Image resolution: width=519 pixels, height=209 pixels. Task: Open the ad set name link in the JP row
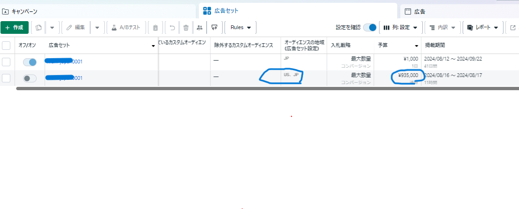tap(64, 61)
